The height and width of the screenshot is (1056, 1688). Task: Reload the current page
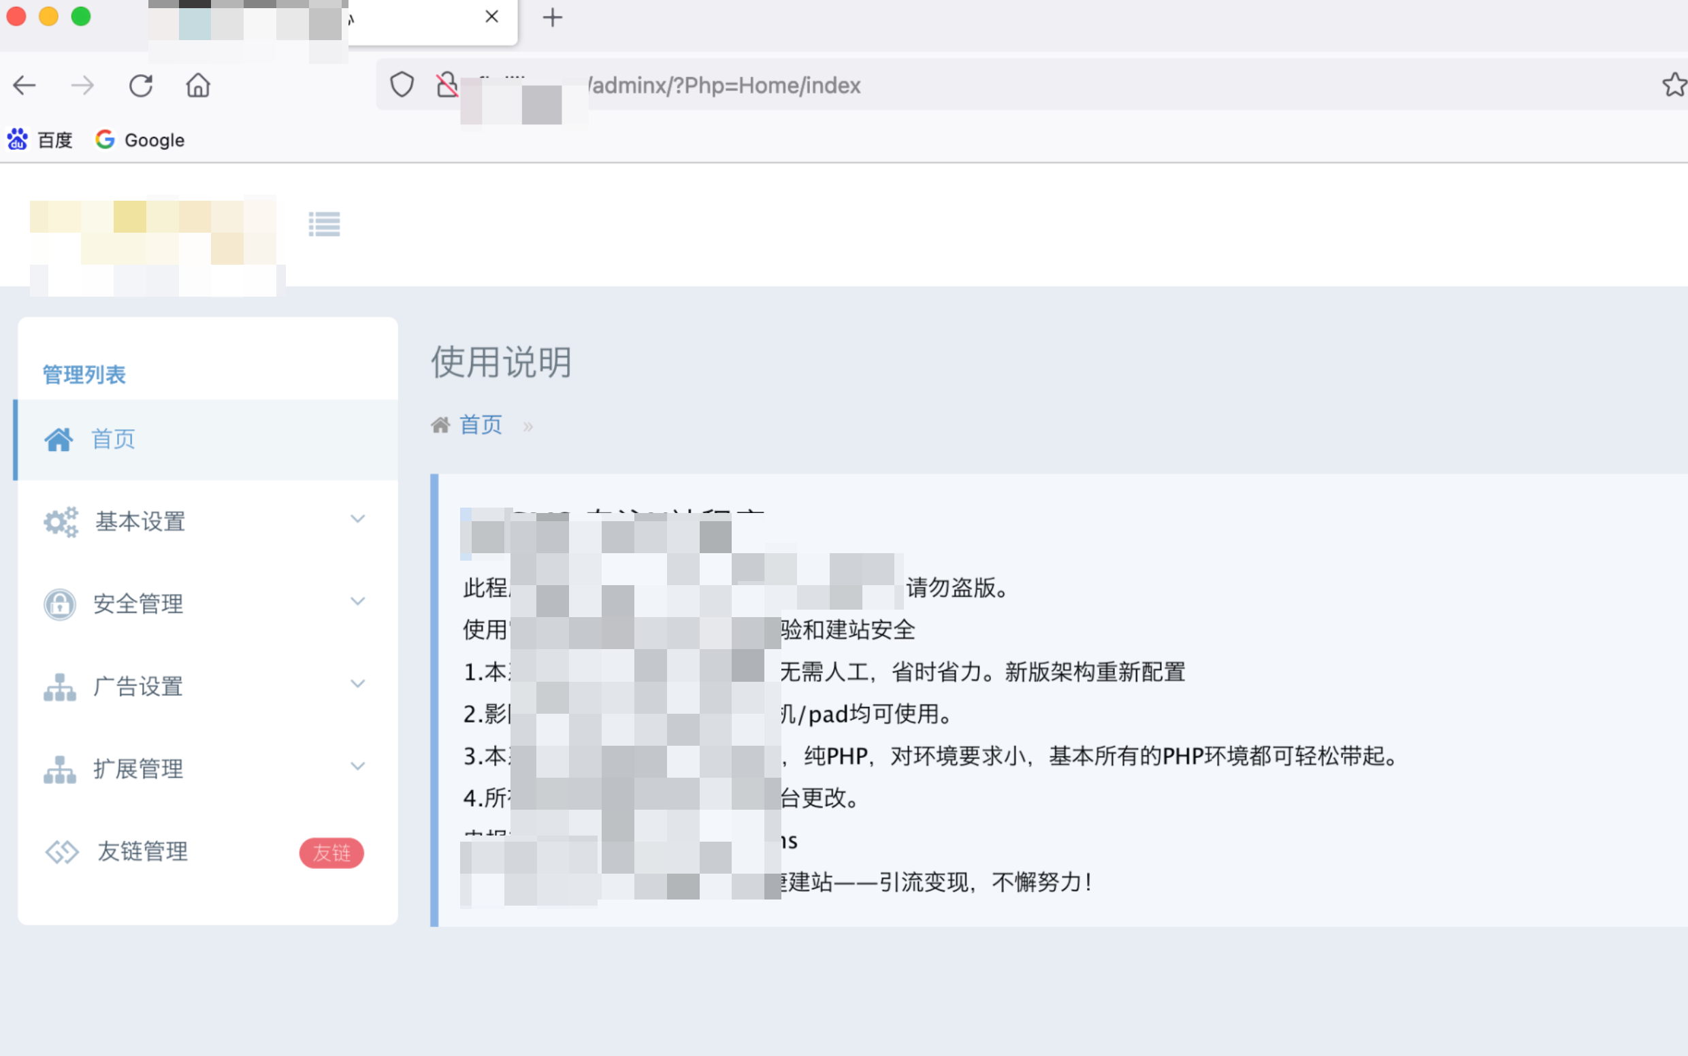pos(140,85)
